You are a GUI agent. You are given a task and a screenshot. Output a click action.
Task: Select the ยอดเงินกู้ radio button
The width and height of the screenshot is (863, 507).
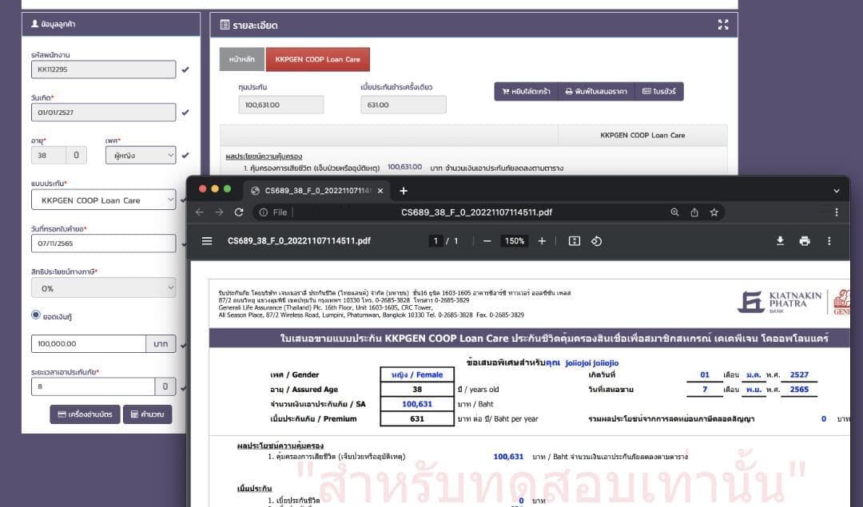point(36,315)
